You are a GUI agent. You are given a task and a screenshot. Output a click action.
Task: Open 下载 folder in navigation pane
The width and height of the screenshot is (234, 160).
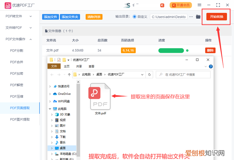[63, 137]
